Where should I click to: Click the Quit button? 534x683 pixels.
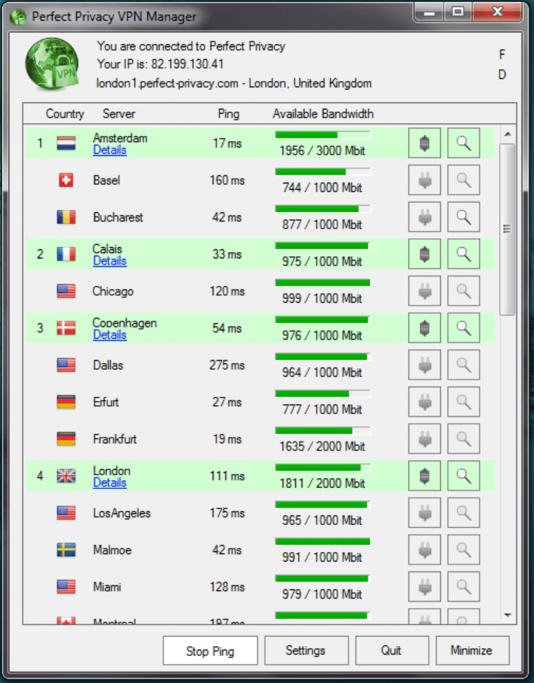click(x=391, y=650)
